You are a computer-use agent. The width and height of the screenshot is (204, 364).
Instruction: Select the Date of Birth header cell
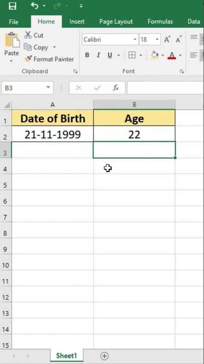pyautogui.click(x=52, y=118)
